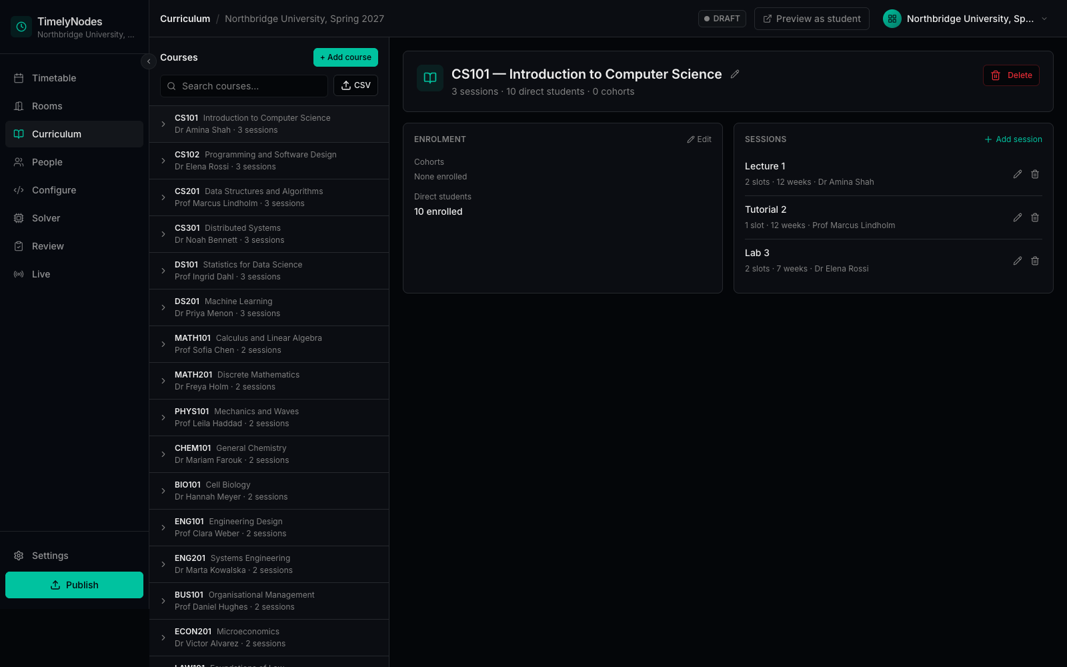Go to the People section
Image resolution: width=1067 pixels, height=667 pixels.
74,162
